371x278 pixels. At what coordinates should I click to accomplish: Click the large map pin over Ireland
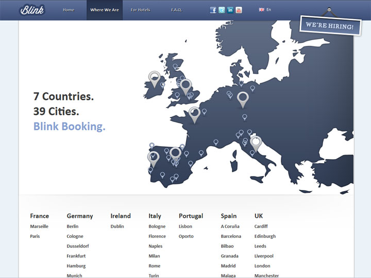[154, 78]
